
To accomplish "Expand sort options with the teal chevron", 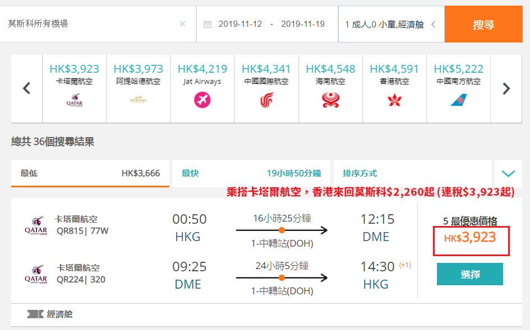I will [508, 173].
